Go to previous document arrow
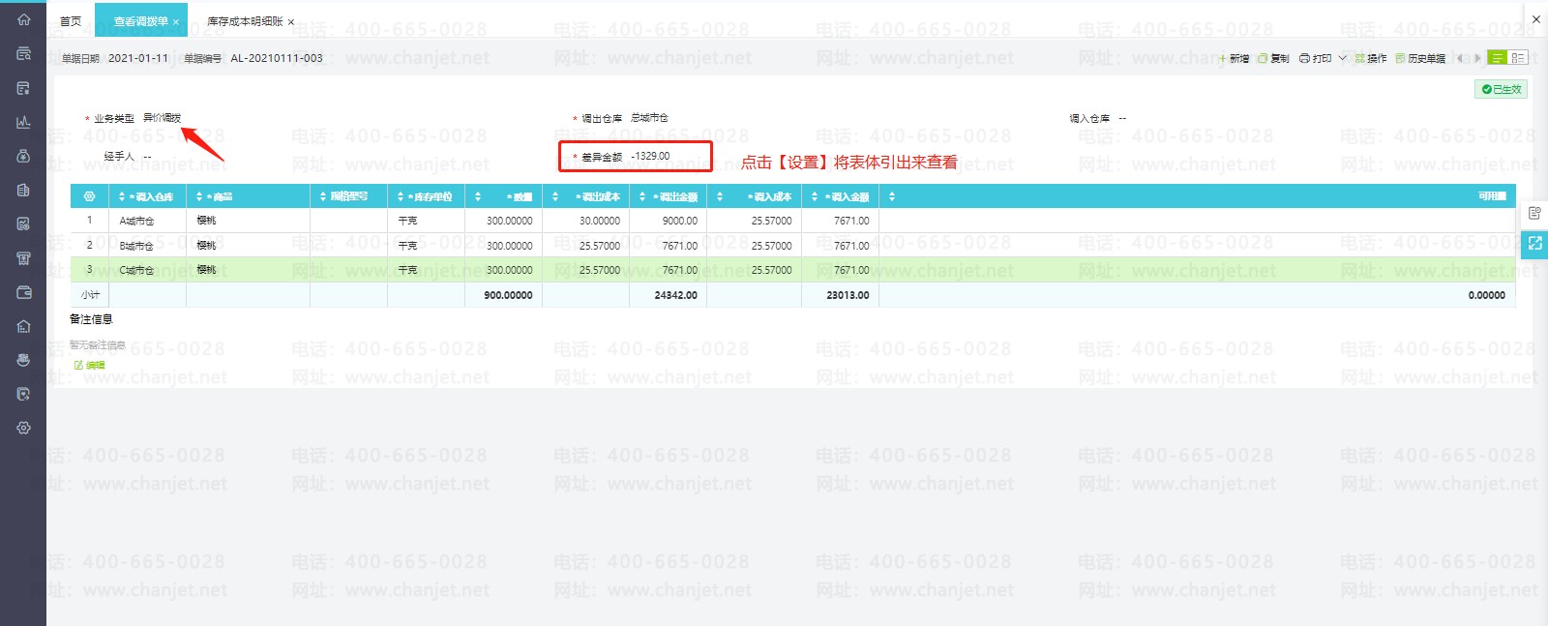 point(1460,58)
